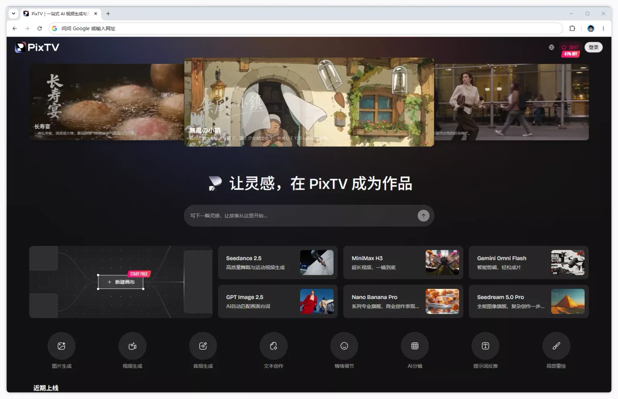This screenshot has width=618, height=399.
Task: Go back to the previous page
Action: pyautogui.click(x=15, y=29)
